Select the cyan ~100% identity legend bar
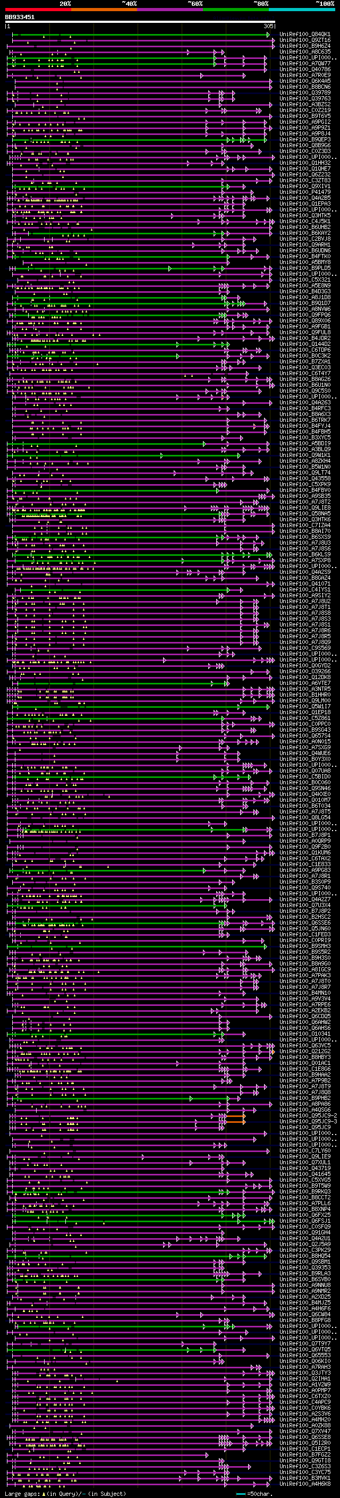Image resolution: width=340 pixels, height=1498 pixels. 302,10
